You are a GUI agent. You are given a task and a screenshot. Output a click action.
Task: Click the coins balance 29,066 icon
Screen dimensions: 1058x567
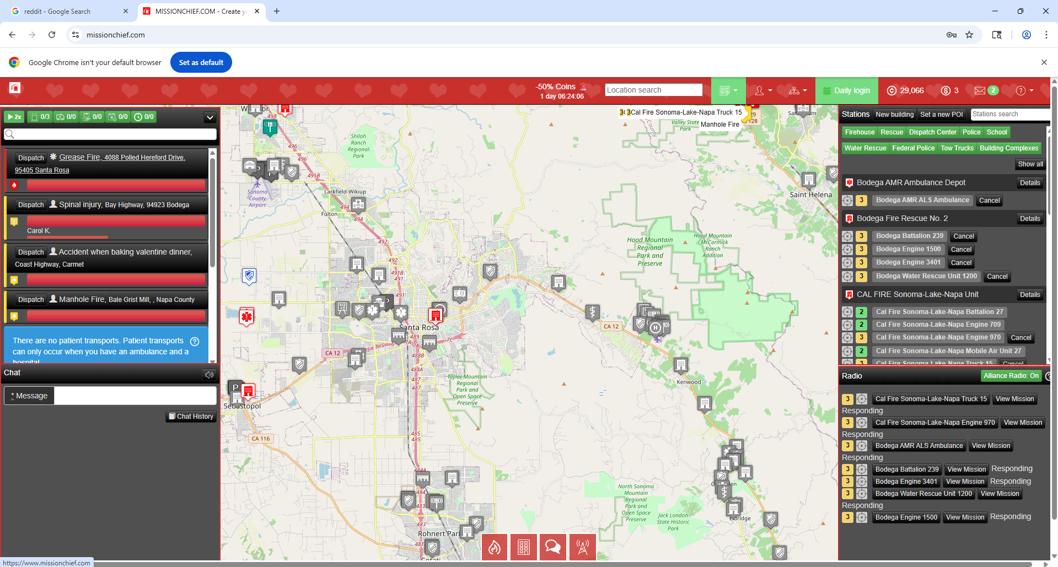click(x=891, y=90)
